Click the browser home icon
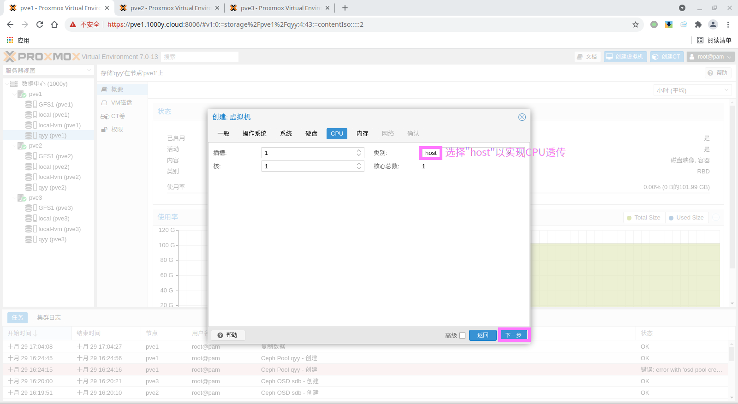This screenshot has height=404, width=738. (x=54, y=24)
